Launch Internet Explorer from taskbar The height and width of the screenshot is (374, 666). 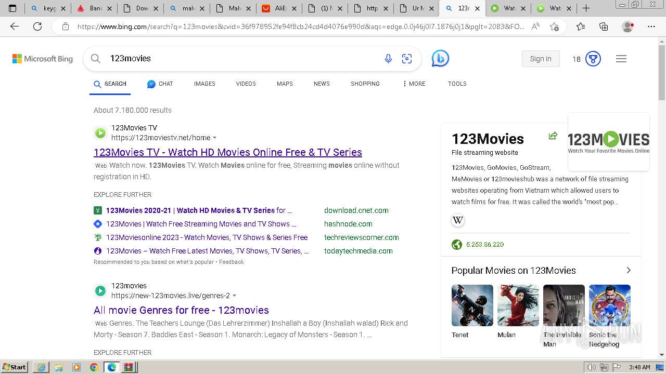pos(41,367)
